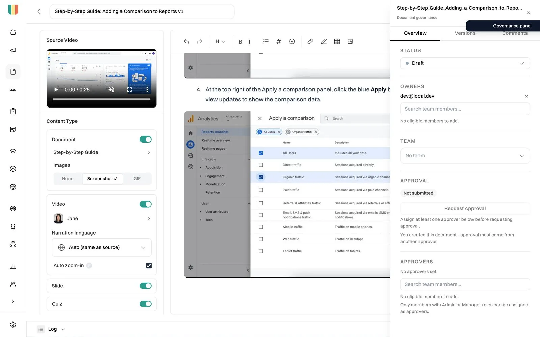Viewport: 540px width, 337px height.
Task: Turn off the Slide toggle
Action: (x=145, y=286)
